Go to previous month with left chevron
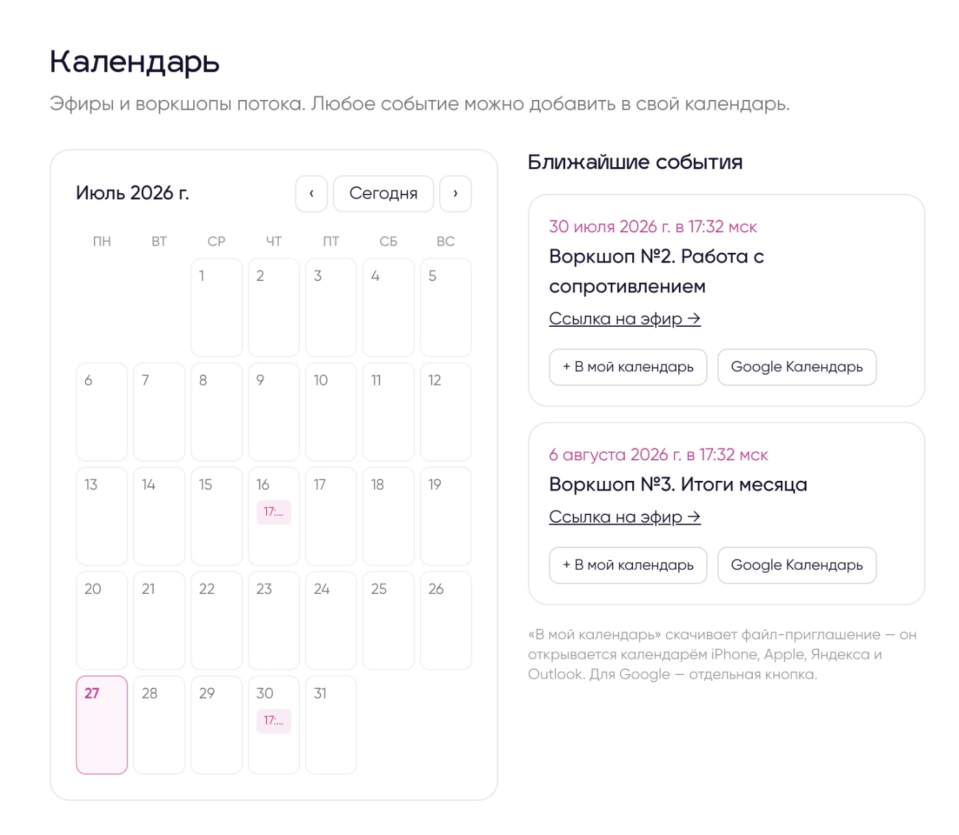959x835 pixels. 311,194
